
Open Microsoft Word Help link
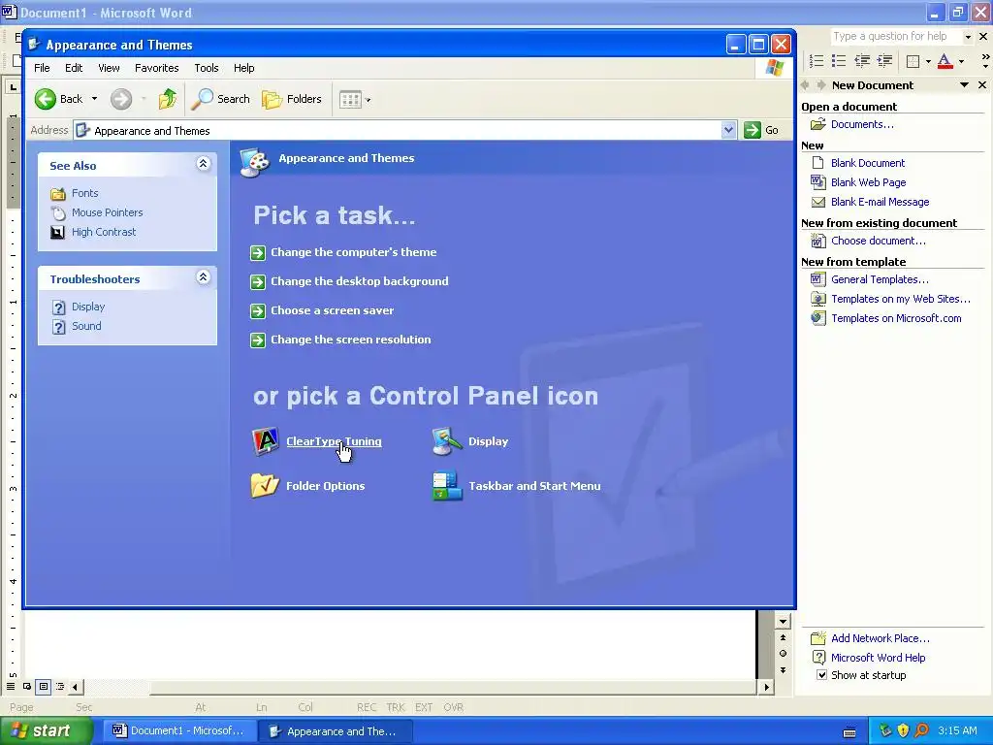[878, 658]
